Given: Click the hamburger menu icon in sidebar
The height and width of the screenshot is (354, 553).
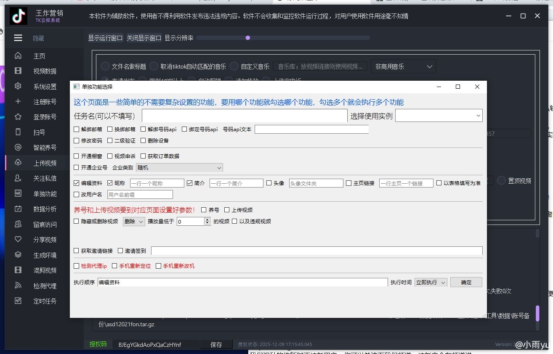Looking at the screenshot, I should [18, 38].
